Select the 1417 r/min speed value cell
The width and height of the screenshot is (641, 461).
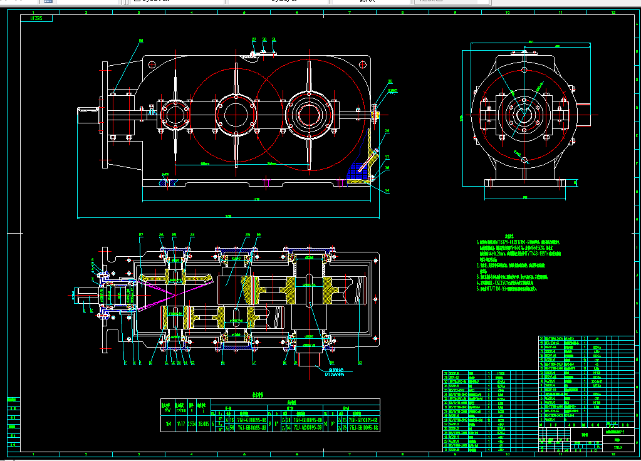[181, 424]
